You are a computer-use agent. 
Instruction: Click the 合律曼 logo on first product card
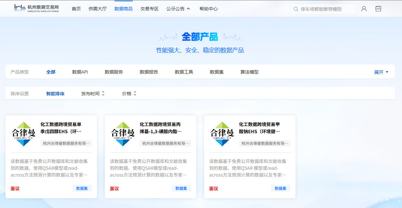(23, 134)
